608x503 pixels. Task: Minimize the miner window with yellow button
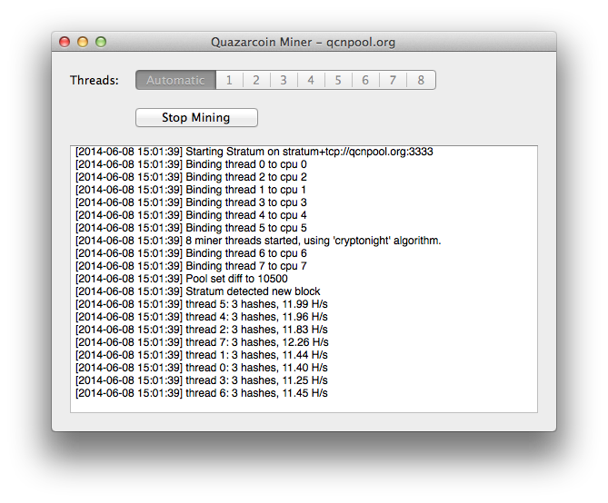tap(83, 42)
